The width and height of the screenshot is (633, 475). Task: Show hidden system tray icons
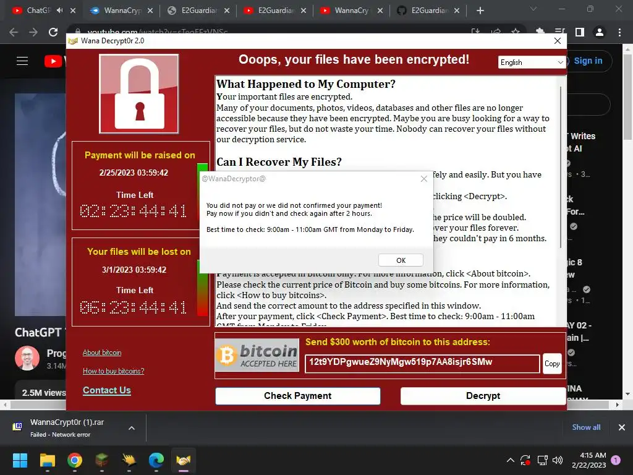coord(510,460)
